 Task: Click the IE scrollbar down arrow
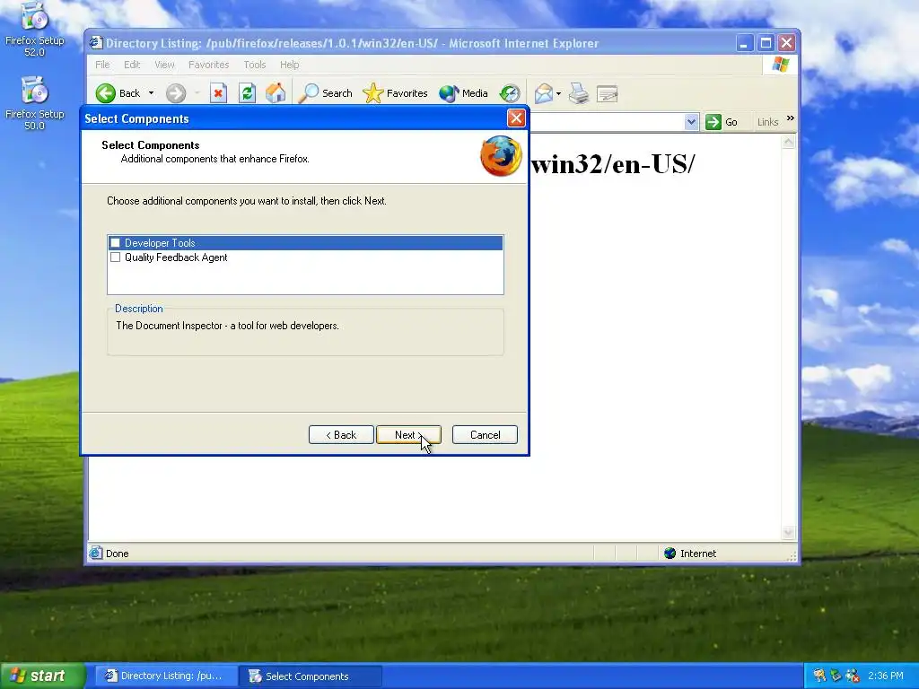tap(788, 532)
